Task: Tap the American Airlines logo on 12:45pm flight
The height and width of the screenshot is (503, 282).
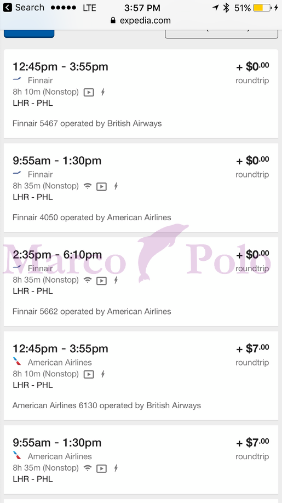Action: 17,362
